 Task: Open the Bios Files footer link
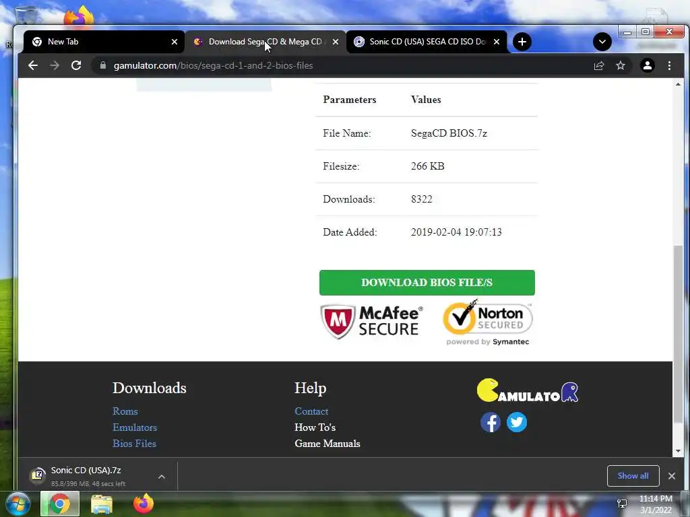134,443
